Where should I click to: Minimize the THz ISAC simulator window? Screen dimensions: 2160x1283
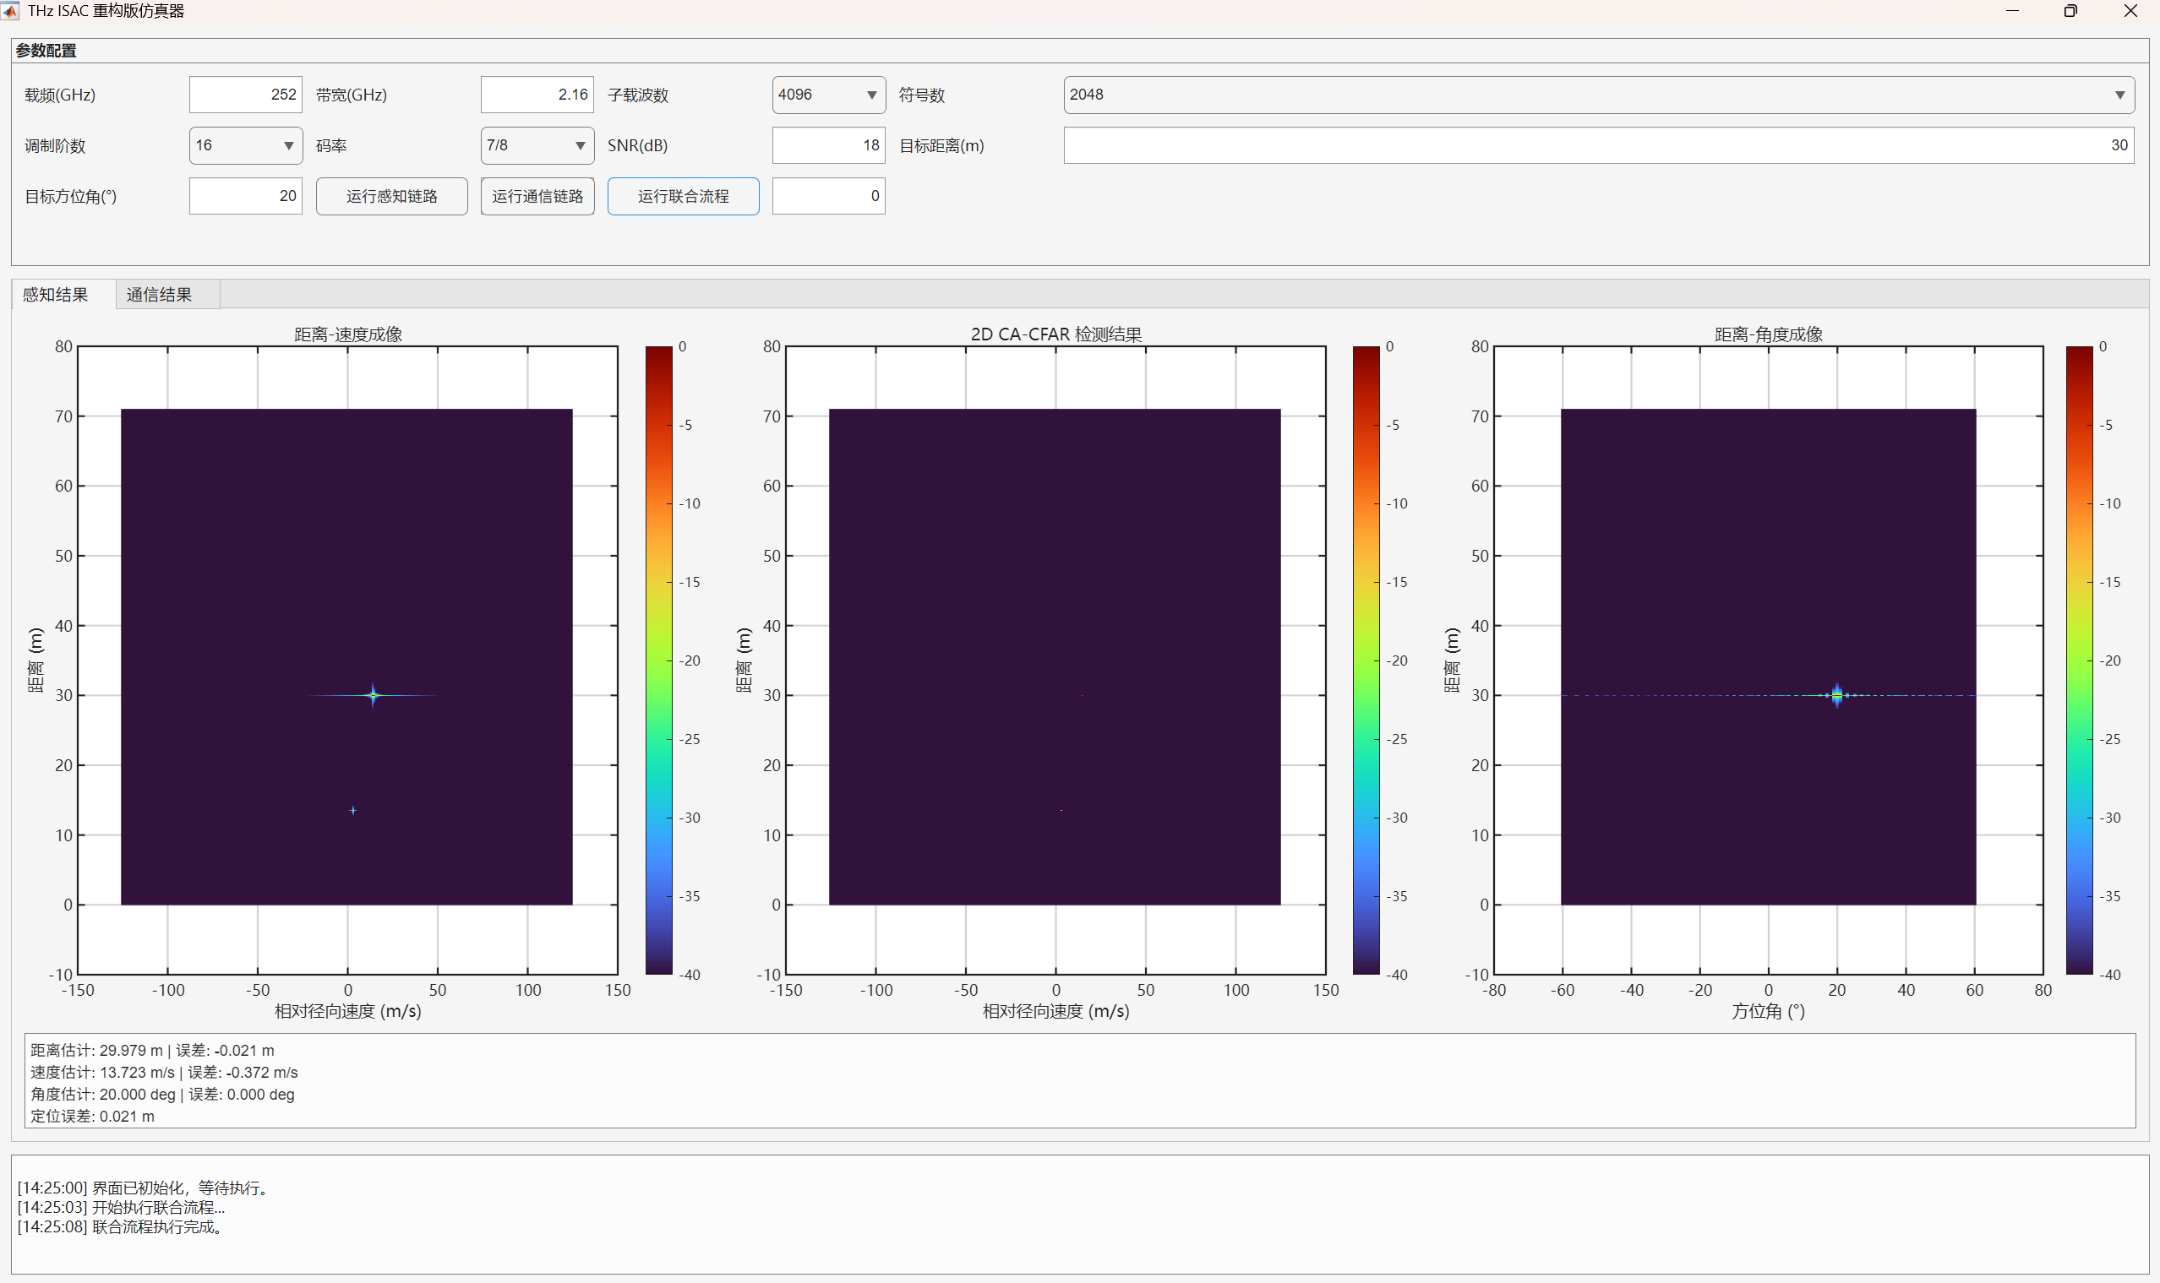(x=2012, y=10)
